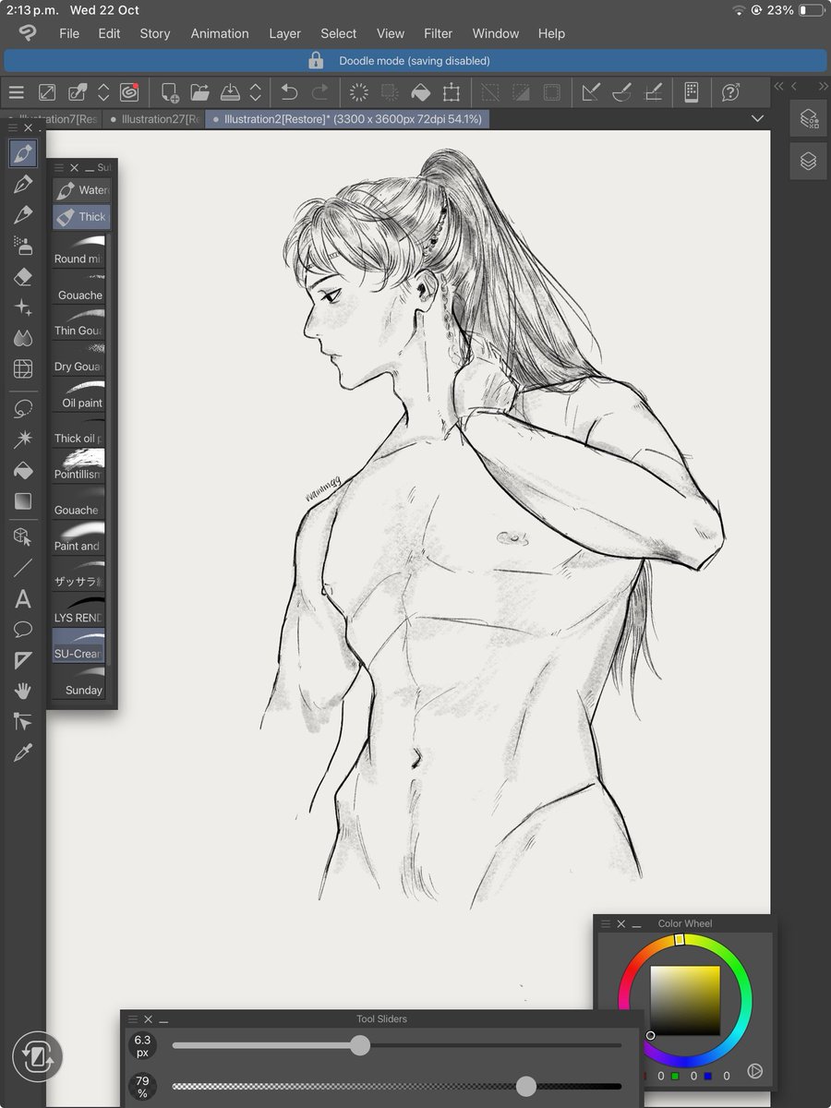Select the Hand move tool
Viewport: 831px width, 1108px height.
23,691
